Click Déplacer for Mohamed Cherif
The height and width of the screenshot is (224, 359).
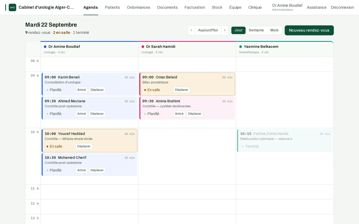pos(97,170)
